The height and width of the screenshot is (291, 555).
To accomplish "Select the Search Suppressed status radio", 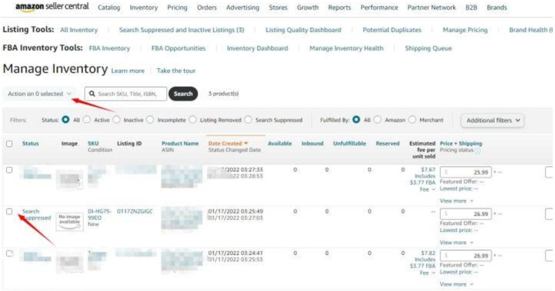I will tap(248, 120).
